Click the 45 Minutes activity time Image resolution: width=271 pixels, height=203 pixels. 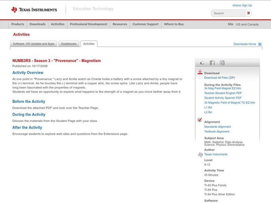(211, 175)
